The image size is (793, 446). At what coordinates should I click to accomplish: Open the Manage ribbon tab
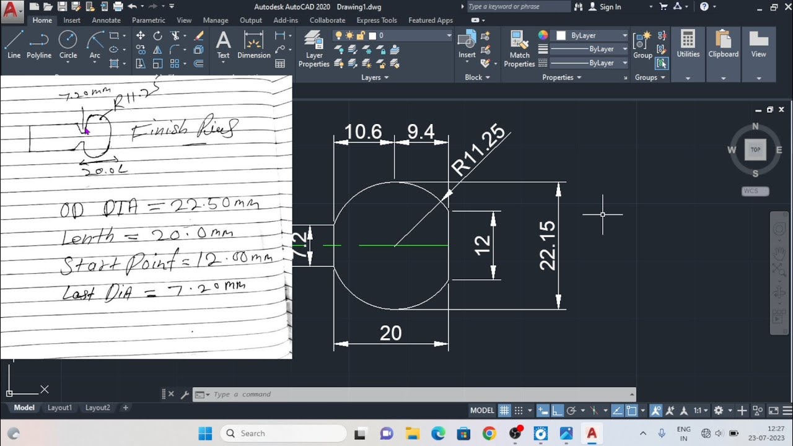[216, 20]
